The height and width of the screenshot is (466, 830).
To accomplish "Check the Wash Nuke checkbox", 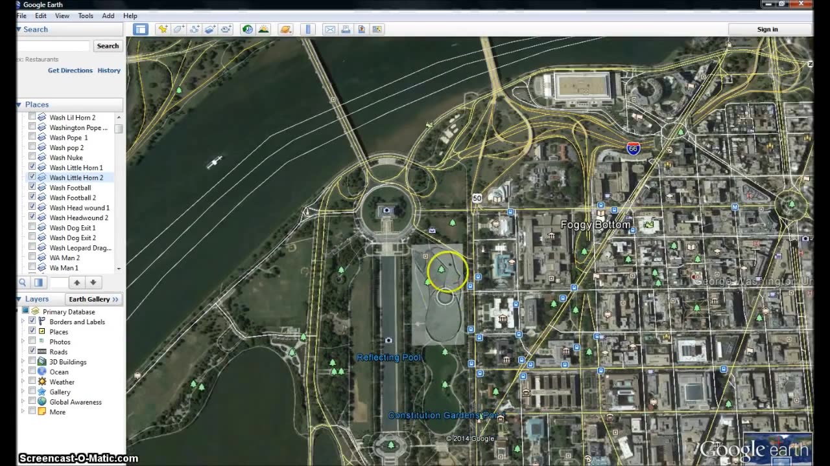I will (32, 157).
